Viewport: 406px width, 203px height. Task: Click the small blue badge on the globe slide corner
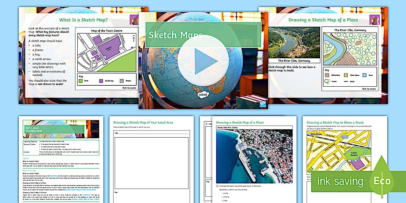pos(262,103)
